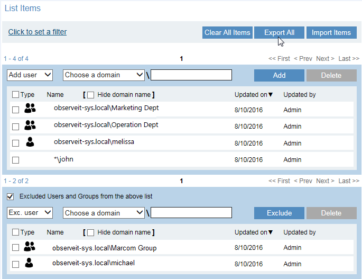Image resolution: width=362 pixels, height=279 pixels.
Task: Go to Prev page of excluded list
Action: pos(303,181)
